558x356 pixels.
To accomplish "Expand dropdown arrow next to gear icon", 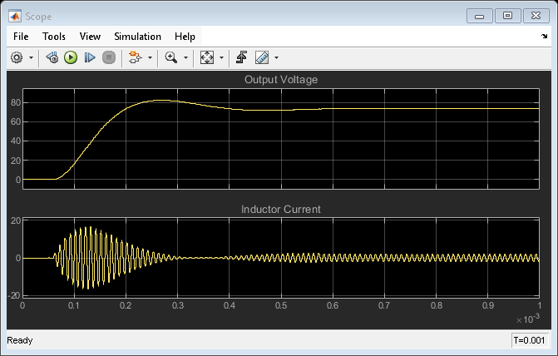I will tap(32, 58).
